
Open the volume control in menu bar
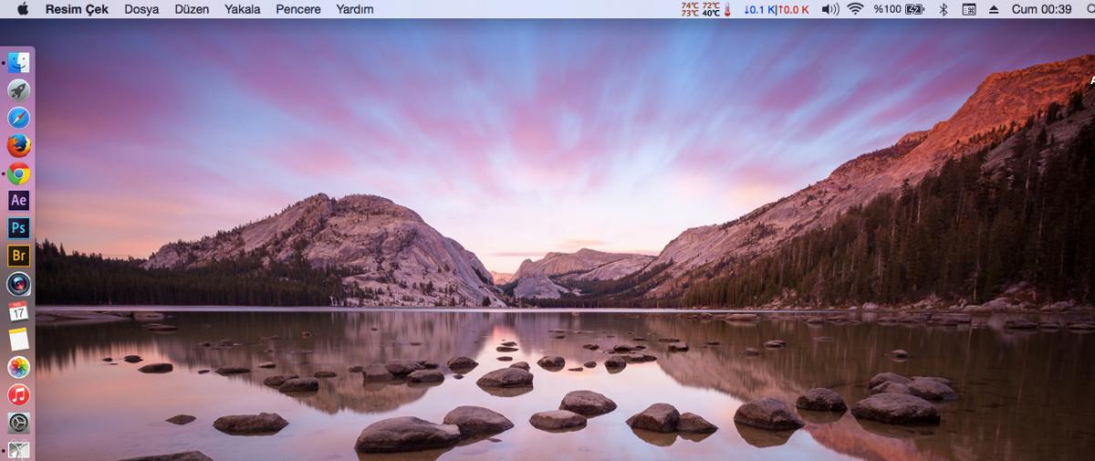click(x=829, y=9)
